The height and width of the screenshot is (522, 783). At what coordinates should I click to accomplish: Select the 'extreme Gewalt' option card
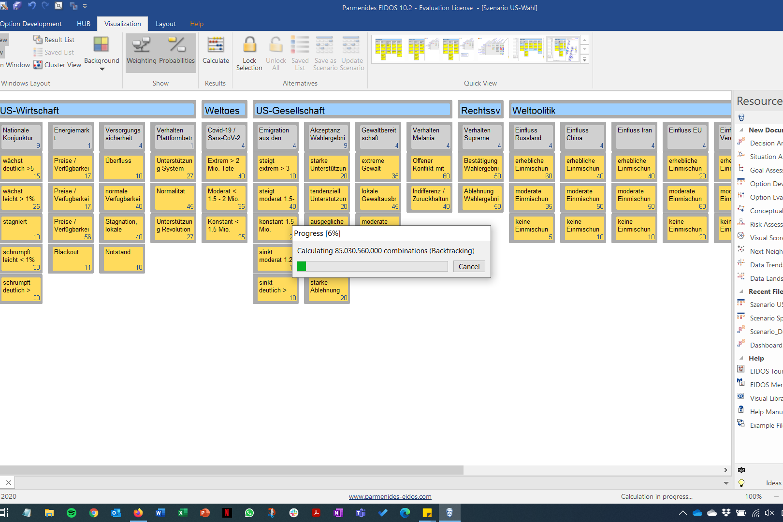(x=378, y=167)
